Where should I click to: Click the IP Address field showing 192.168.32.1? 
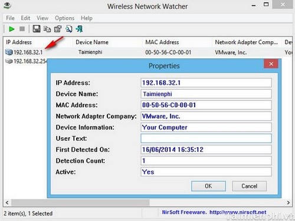[206, 83]
